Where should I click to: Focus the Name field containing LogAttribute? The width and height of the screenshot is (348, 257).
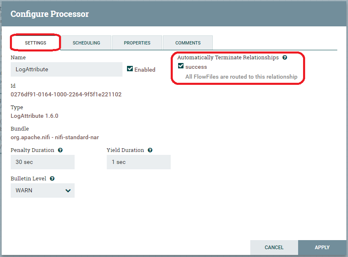pyautogui.click(x=66, y=70)
